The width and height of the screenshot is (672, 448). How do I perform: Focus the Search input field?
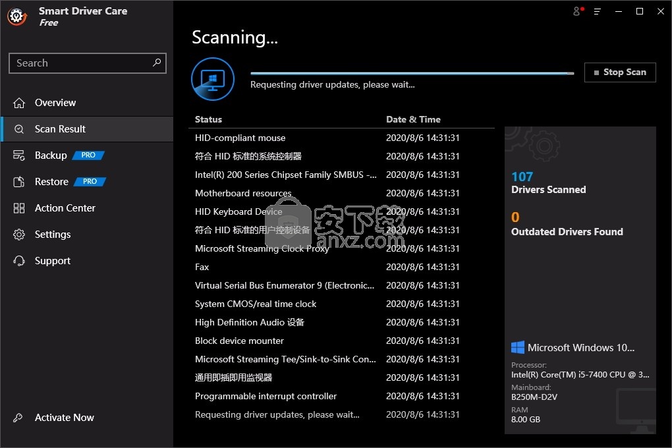(88, 63)
